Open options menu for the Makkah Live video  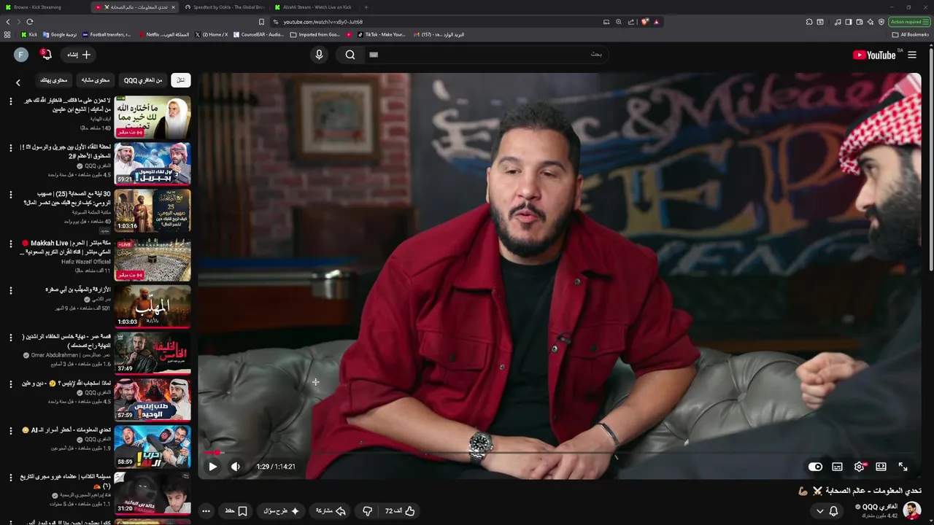pos(10,244)
